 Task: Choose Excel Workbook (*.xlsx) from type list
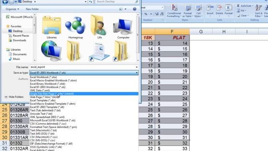(x=84, y=77)
